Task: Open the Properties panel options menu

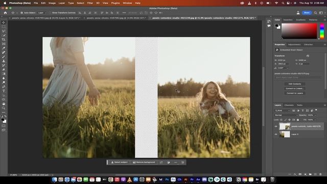Action: [x=324, y=44]
